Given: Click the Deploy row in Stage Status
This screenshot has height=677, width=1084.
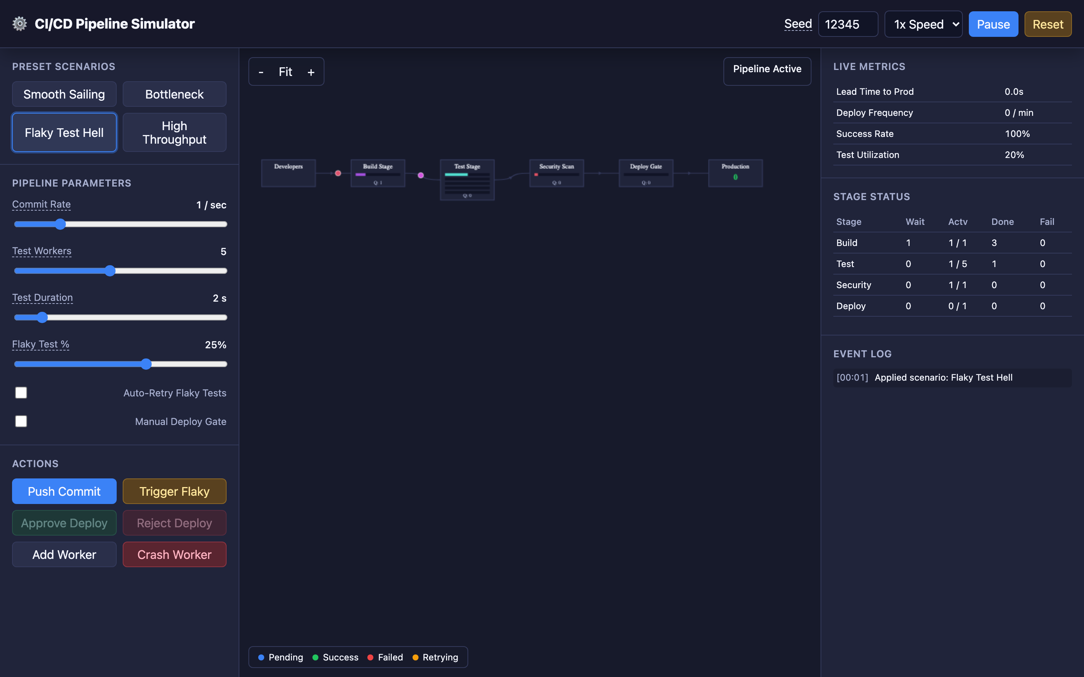Looking at the screenshot, I should point(952,306).
